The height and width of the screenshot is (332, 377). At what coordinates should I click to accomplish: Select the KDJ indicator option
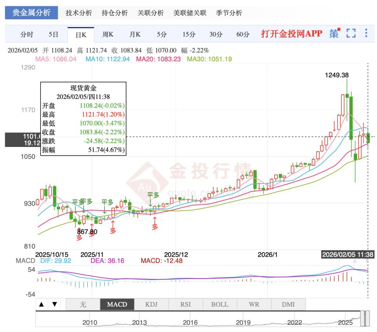tap(151, 304)
